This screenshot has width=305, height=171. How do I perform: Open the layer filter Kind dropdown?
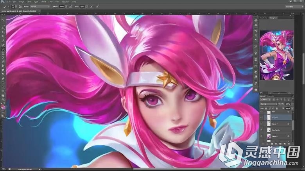[x=266, y=100]
